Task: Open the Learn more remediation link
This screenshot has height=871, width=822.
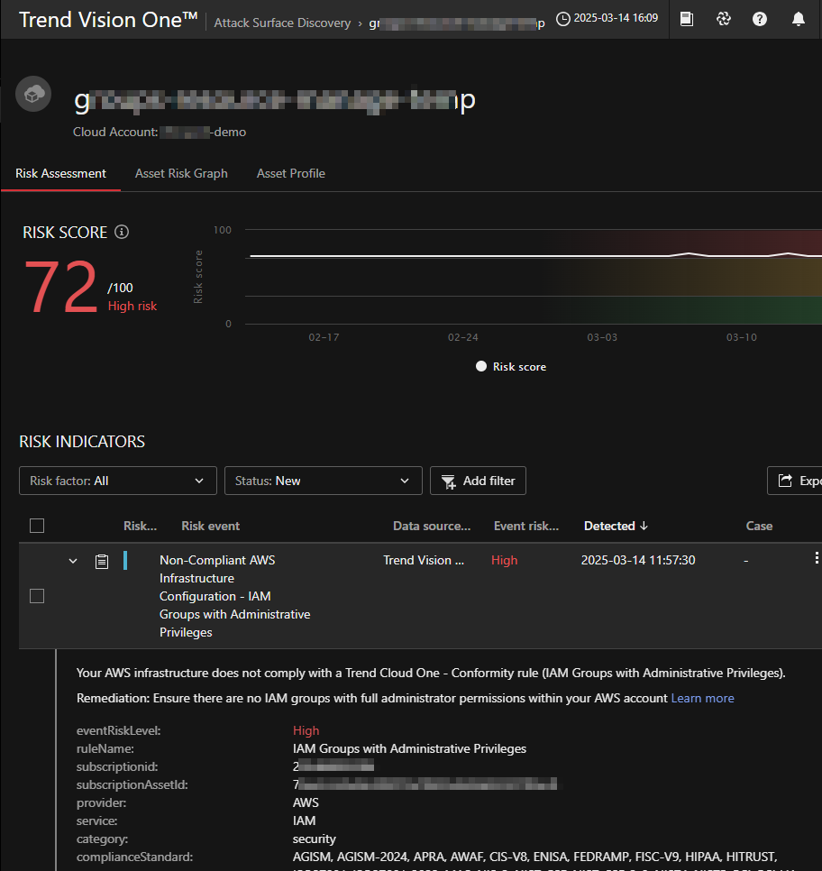Action: point(702,698)
